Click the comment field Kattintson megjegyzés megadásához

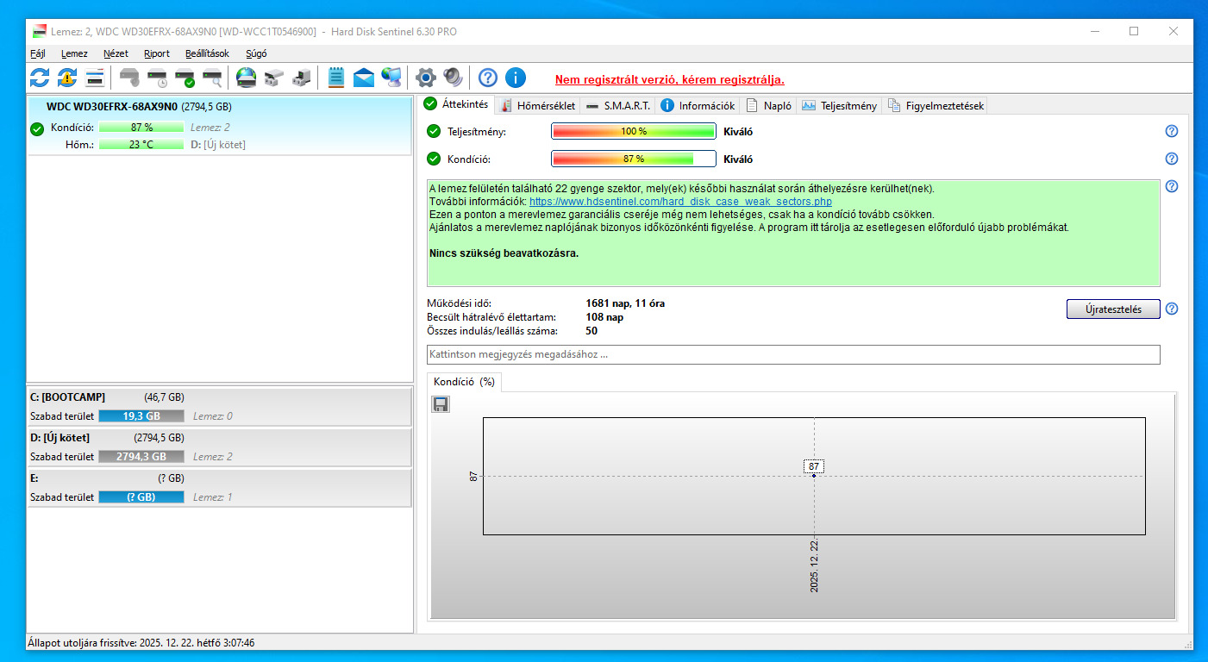coord(793,354)
